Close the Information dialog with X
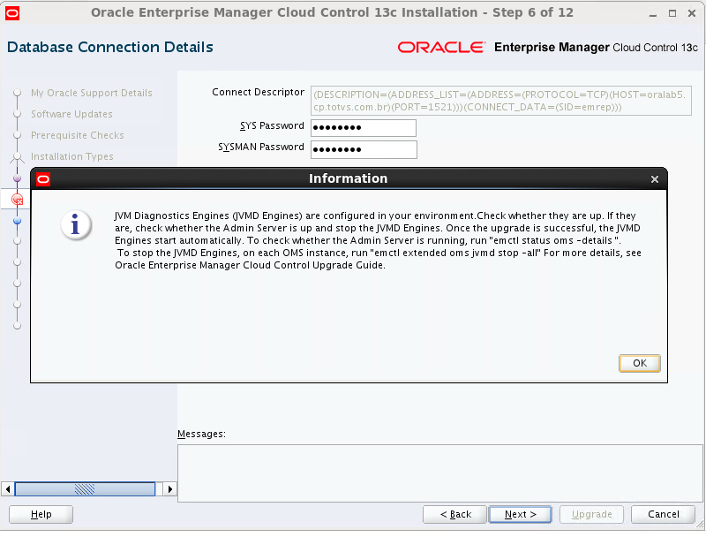The height and width of the screenshot is (537, 706). pyautogui.click(x=655, y=179)
